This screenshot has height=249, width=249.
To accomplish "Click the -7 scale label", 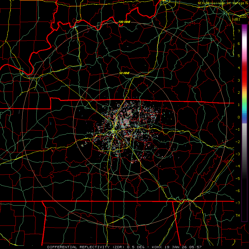I will (x=238, y=203).
